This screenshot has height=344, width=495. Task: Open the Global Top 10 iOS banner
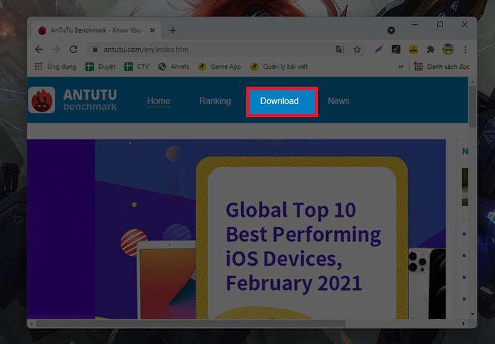coord(236,229)
